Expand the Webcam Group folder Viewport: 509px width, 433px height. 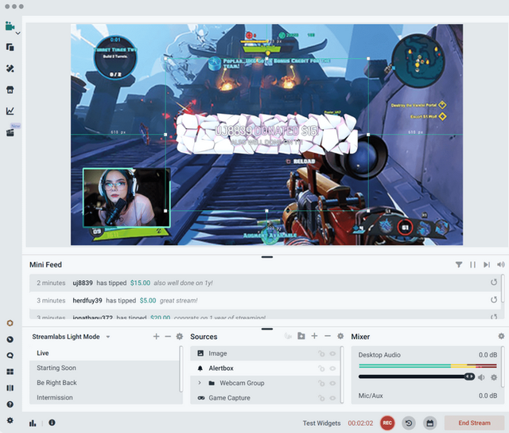[200, 383]
